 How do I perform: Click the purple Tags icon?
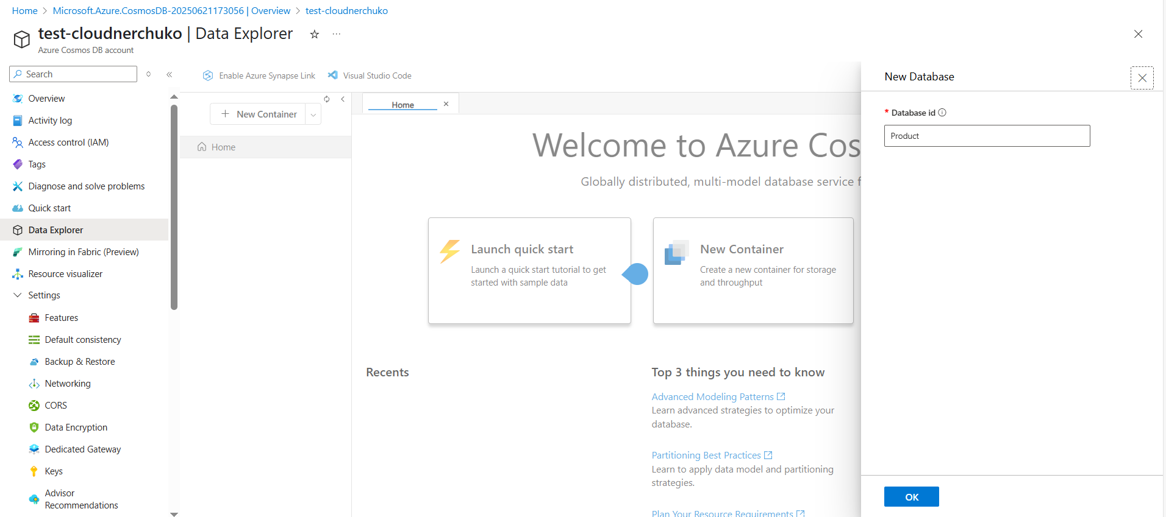click(18, 164)
